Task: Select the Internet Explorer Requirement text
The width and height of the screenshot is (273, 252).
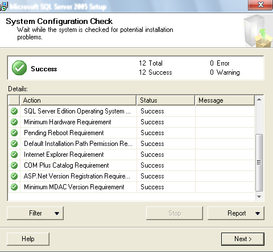Action: click(64, 155)
